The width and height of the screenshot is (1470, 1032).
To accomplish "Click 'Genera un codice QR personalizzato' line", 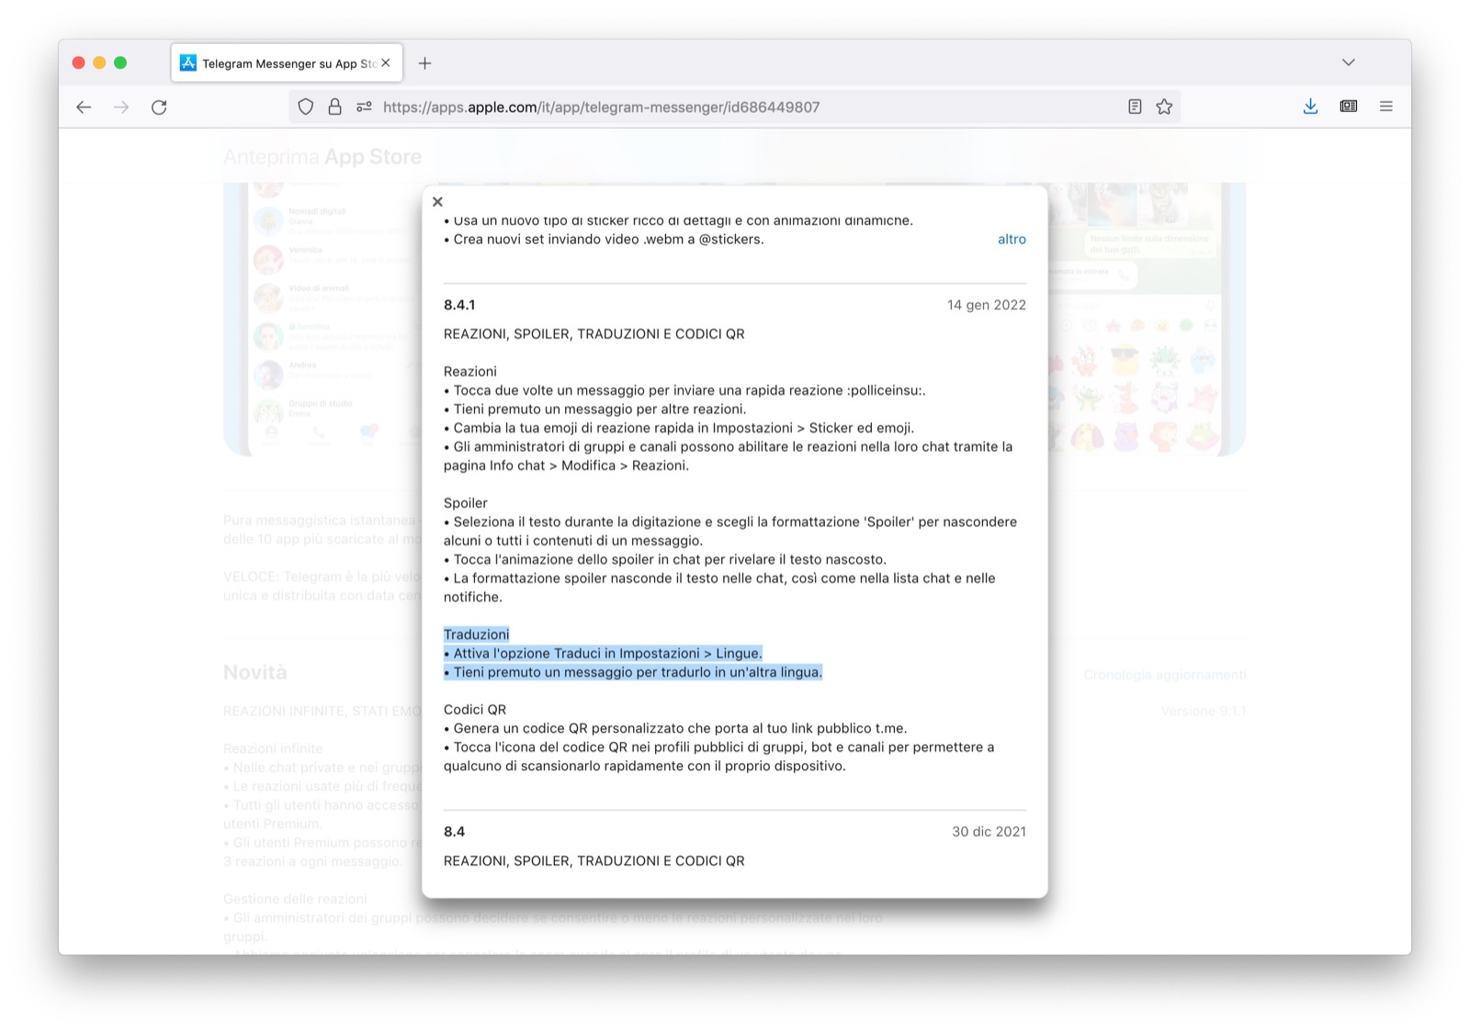I will coord(675,729).
